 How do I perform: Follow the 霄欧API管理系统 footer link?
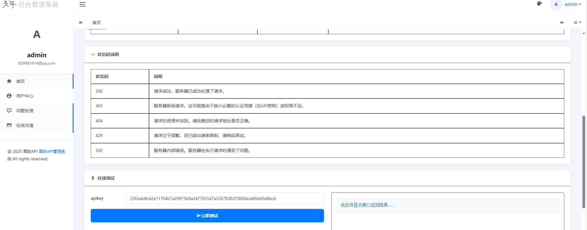click(x=51, y=151)
